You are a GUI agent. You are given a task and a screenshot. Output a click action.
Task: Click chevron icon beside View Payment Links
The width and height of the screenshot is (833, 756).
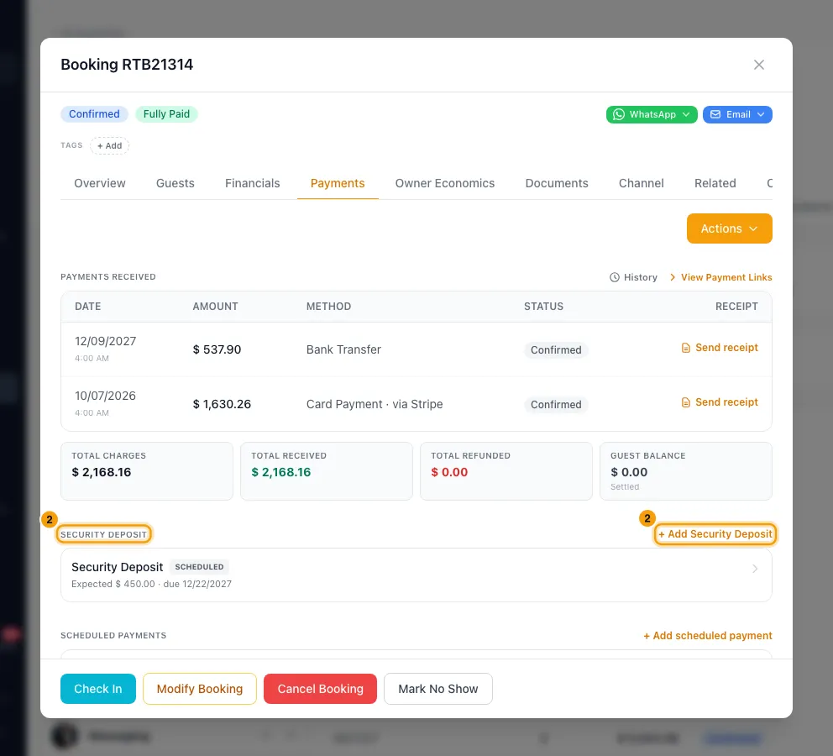click(x=673, y=277)
